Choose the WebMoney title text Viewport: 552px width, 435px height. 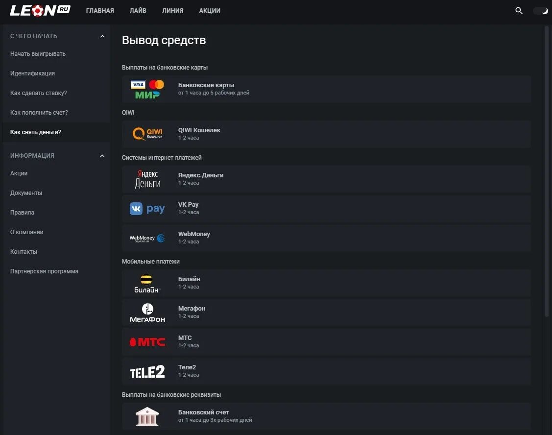point(194,234)
